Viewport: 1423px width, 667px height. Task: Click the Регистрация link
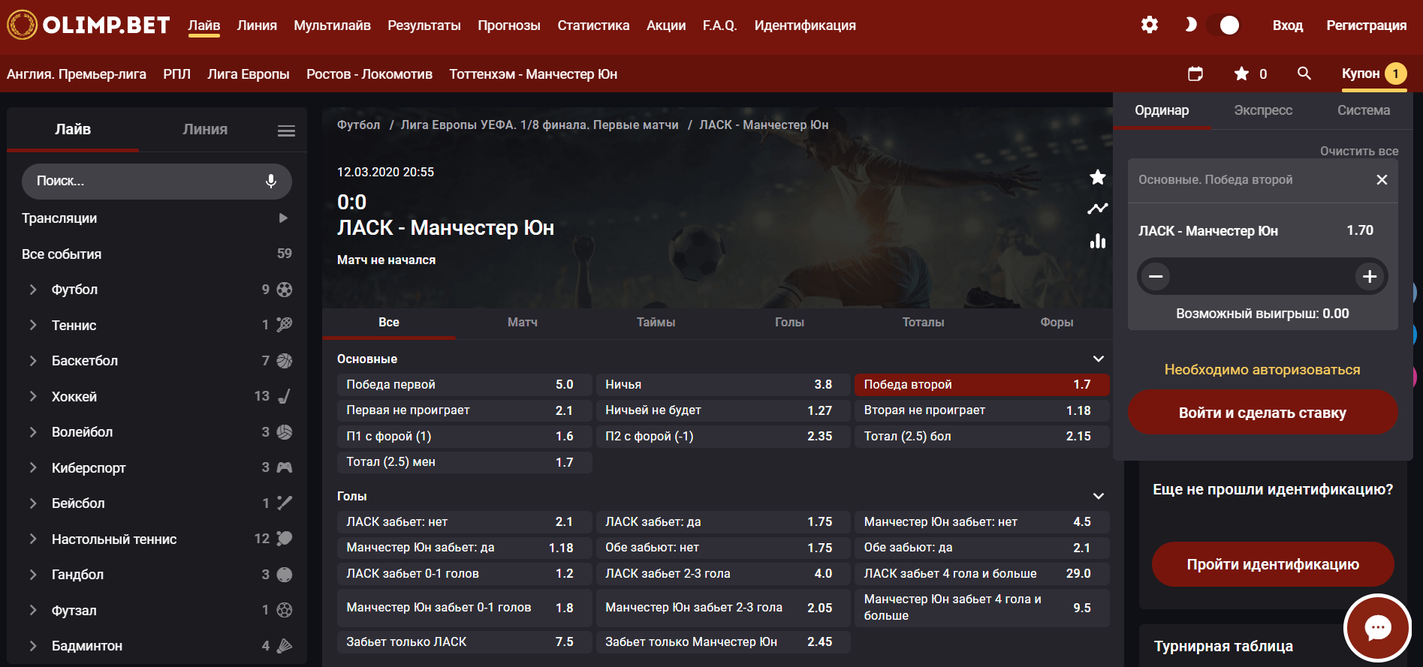[x=1366, y=26]
